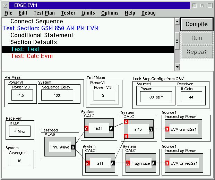Click the b21 block black A output port
The height and width of the screenshot is (180, 215).
tap(111, 128)
